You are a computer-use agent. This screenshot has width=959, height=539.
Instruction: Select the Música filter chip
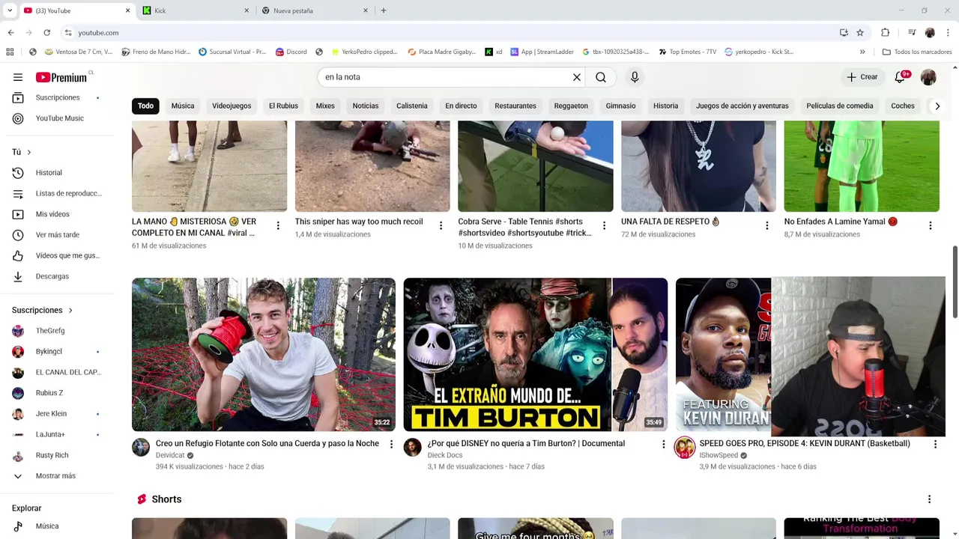tap(183, 106)
